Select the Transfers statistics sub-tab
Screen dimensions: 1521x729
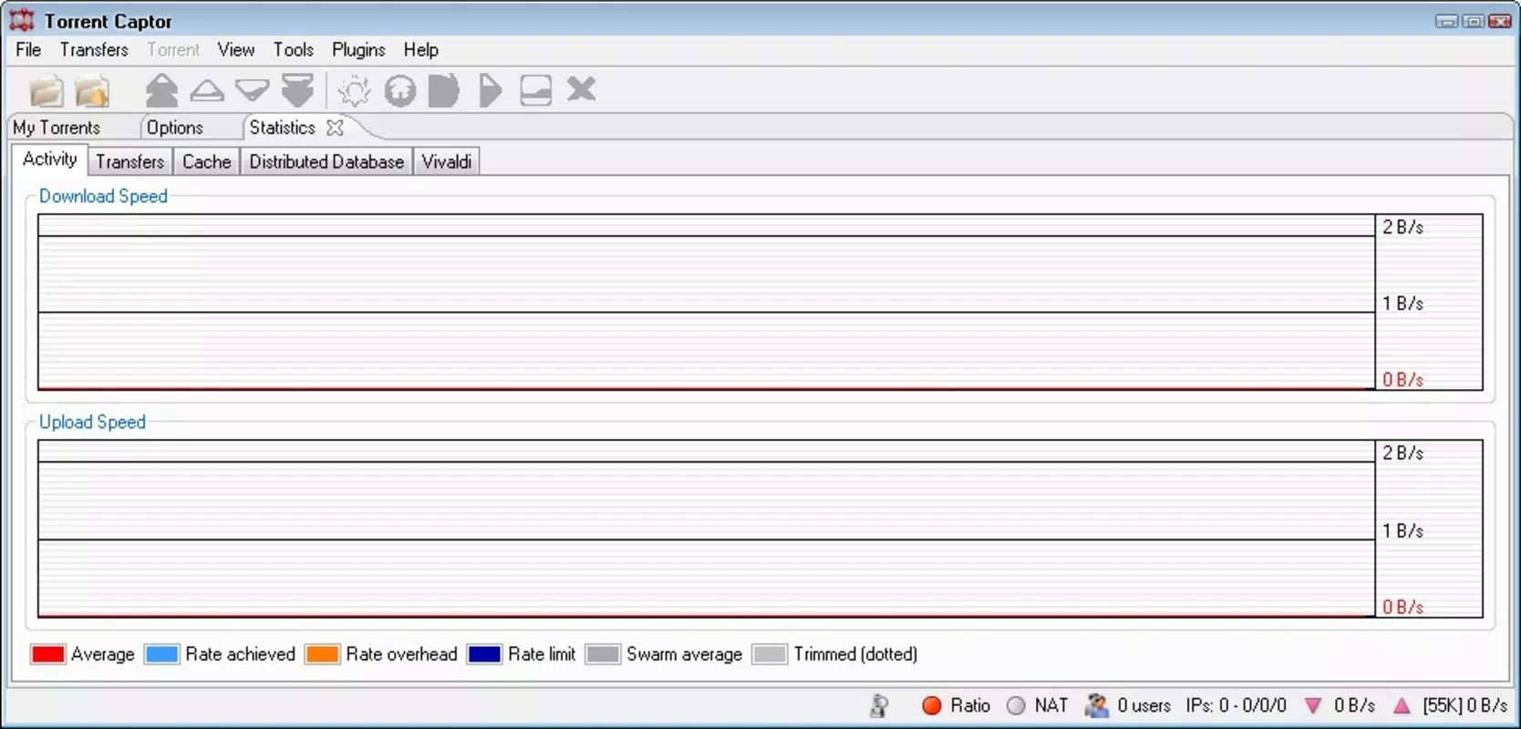[130, 161]
